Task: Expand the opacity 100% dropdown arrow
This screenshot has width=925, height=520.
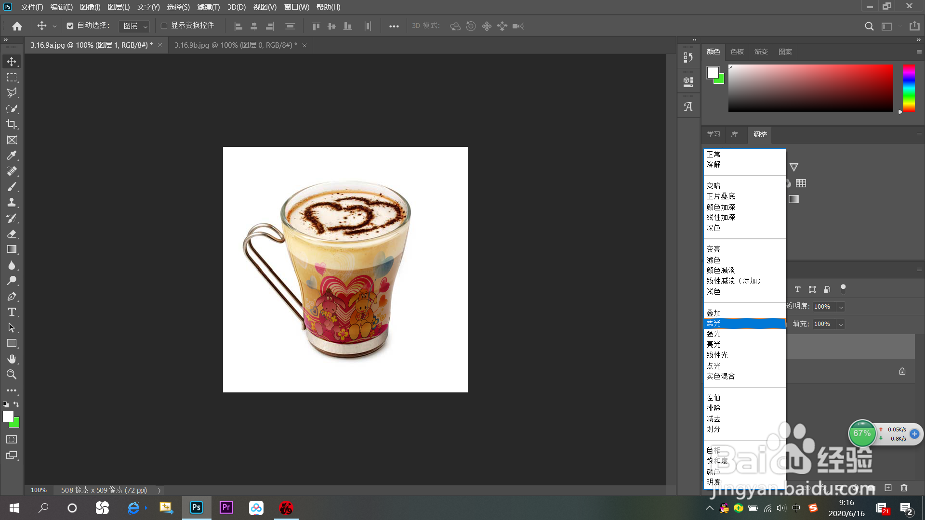Action: point(841,307)
